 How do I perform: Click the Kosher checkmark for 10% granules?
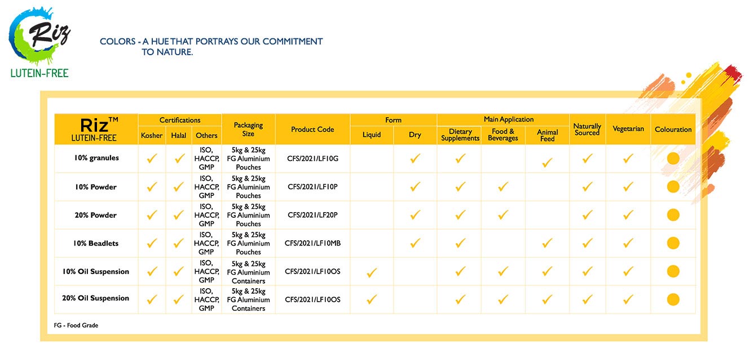tap(152, 159)
